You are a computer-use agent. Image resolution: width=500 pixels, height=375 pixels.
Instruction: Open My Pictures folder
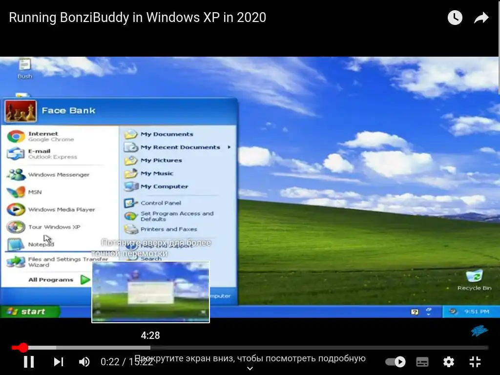[153, 160]
